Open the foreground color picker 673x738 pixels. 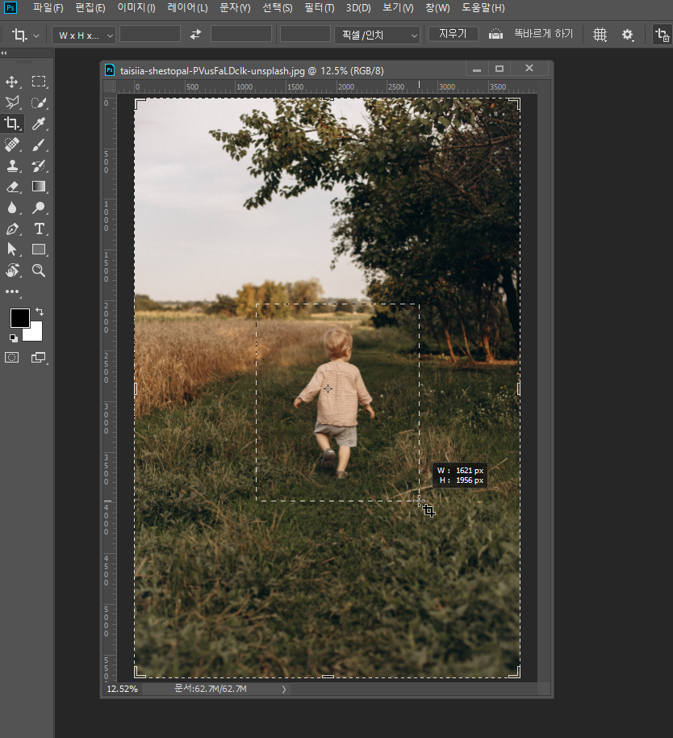[19, 317]
